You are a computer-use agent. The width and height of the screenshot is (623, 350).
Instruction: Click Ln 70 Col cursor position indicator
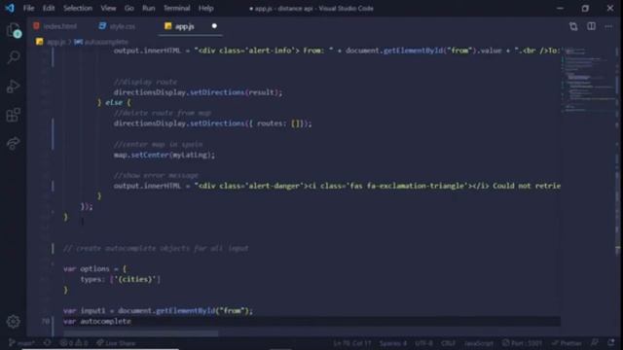351,343
